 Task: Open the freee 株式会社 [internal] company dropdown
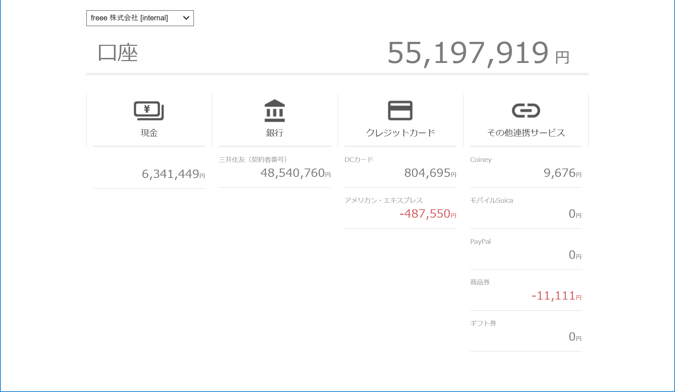pos(140,18)
